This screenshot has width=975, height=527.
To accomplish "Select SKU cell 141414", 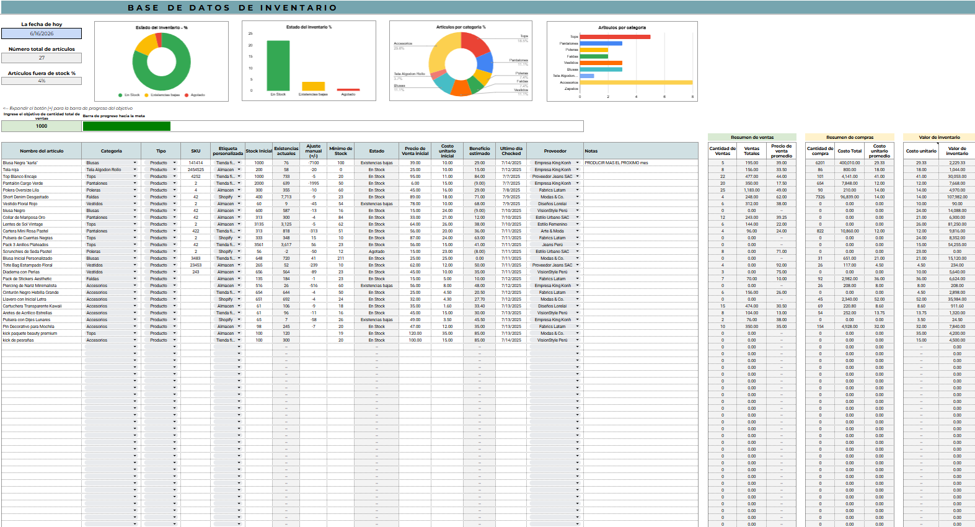I will [x=196, y=162].
